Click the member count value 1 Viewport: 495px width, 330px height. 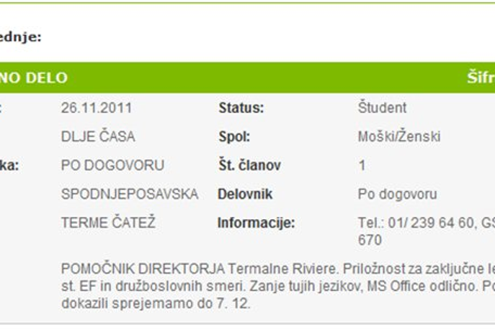coord(362,166)
